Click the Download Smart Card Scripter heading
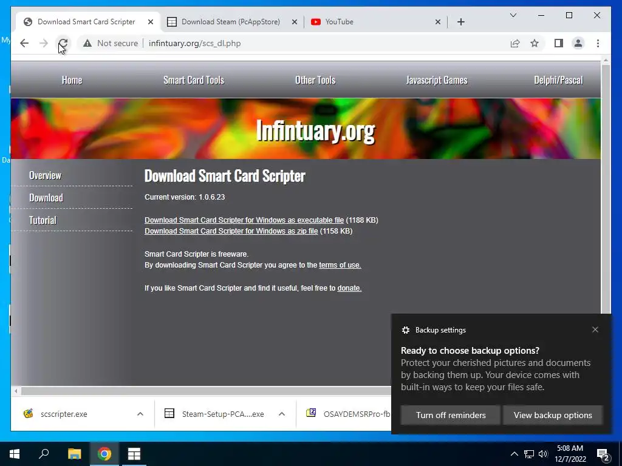622x466 pixels. click(x=225, y=176)
